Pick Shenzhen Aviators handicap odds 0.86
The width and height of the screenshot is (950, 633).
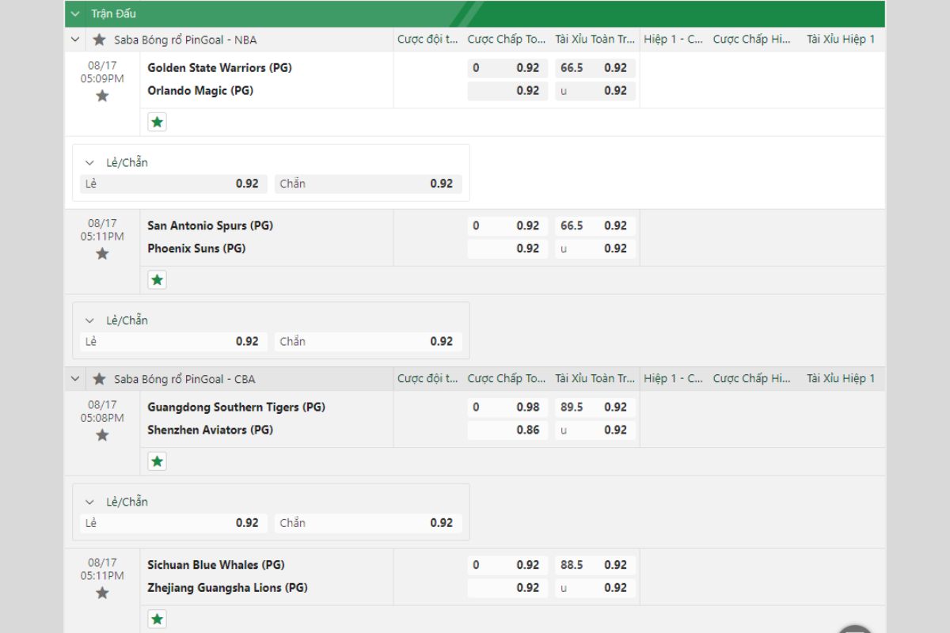507,430
